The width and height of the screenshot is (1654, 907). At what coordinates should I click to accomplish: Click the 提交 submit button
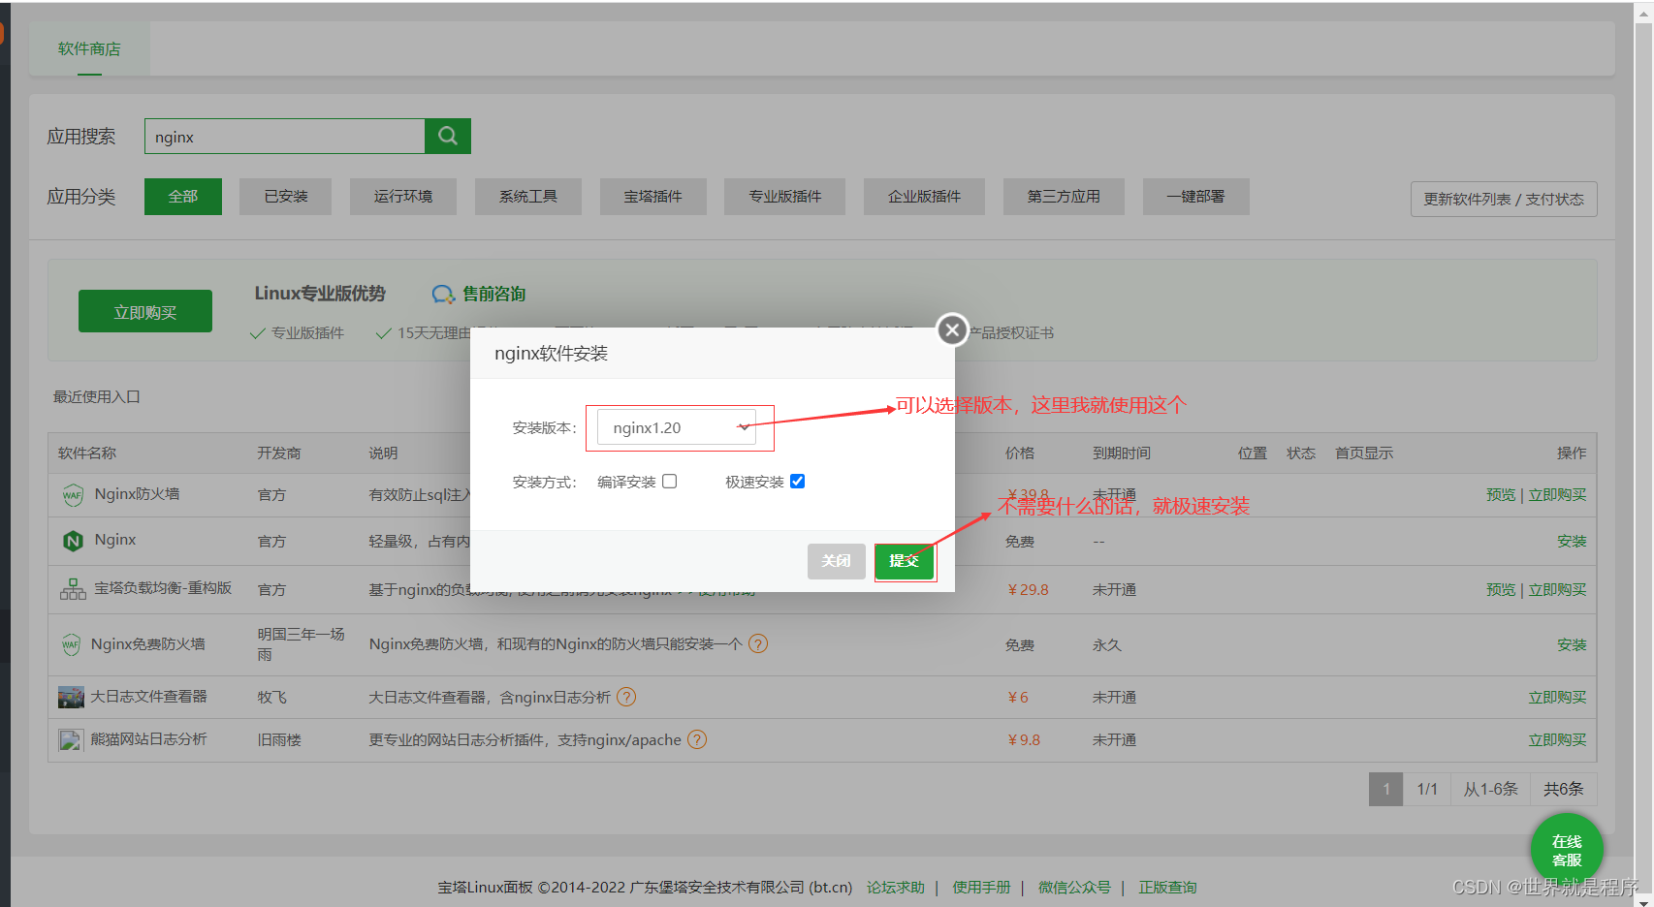[905, 561]
